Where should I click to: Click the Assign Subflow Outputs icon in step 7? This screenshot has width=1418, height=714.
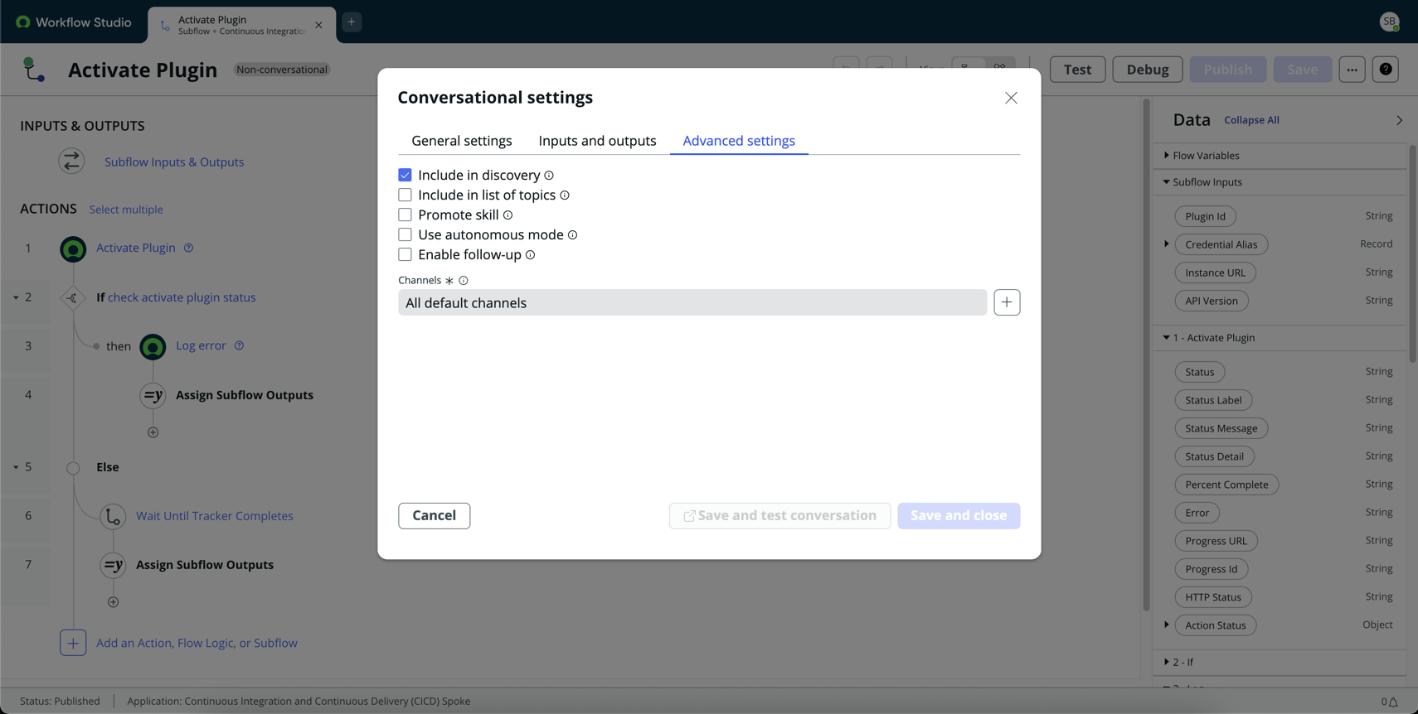pos(113,566)
